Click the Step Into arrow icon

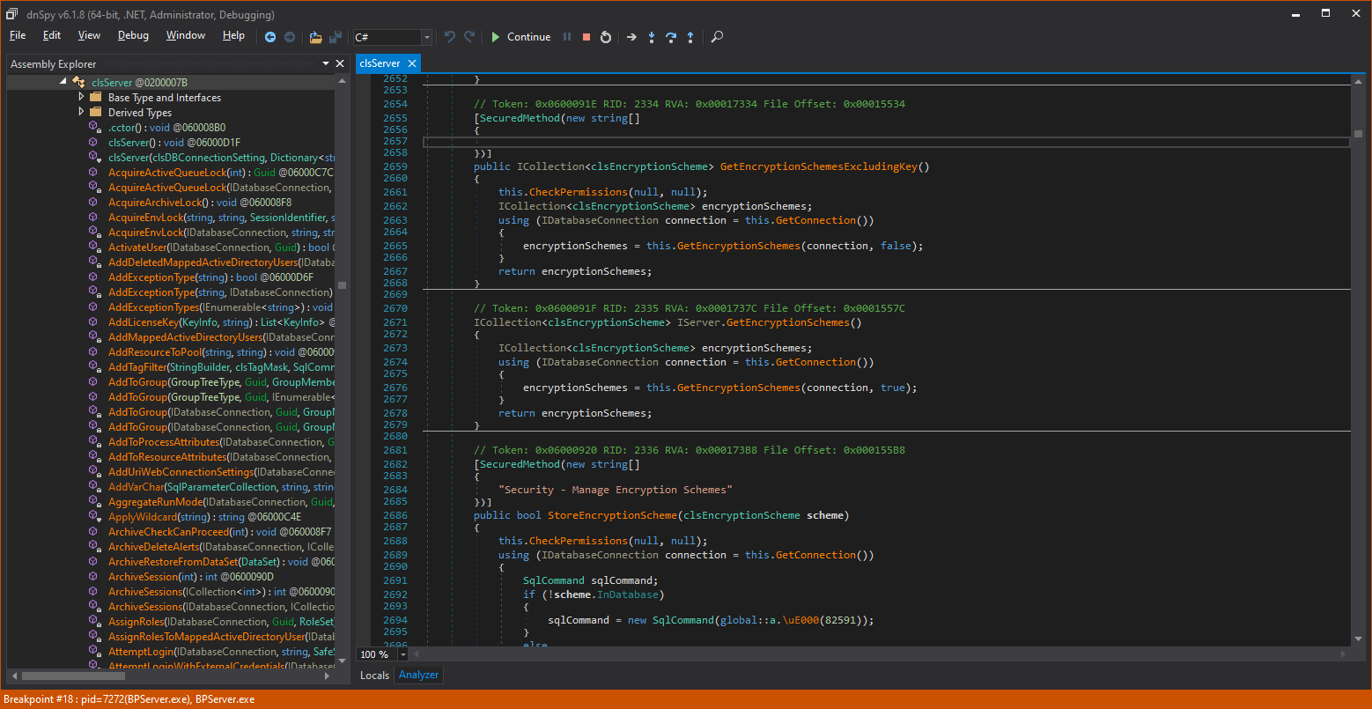coord(652,37)
